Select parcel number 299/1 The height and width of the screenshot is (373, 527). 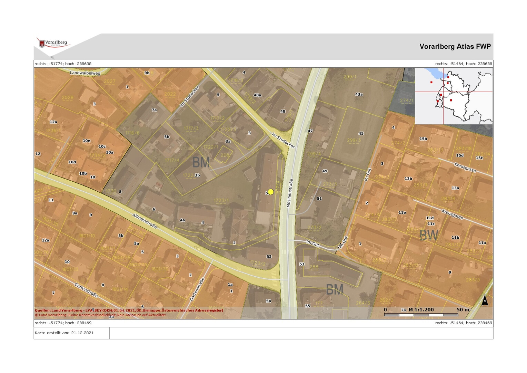pos(349,77)
